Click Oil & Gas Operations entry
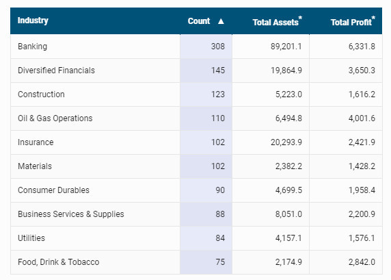391x280 pixels. pos(55,118)
